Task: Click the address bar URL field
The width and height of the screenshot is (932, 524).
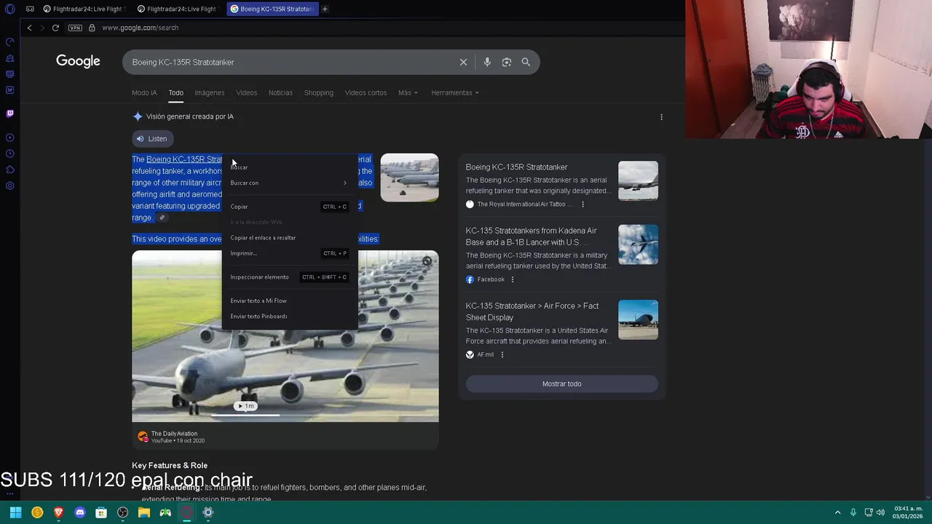Action: (140, 28)
